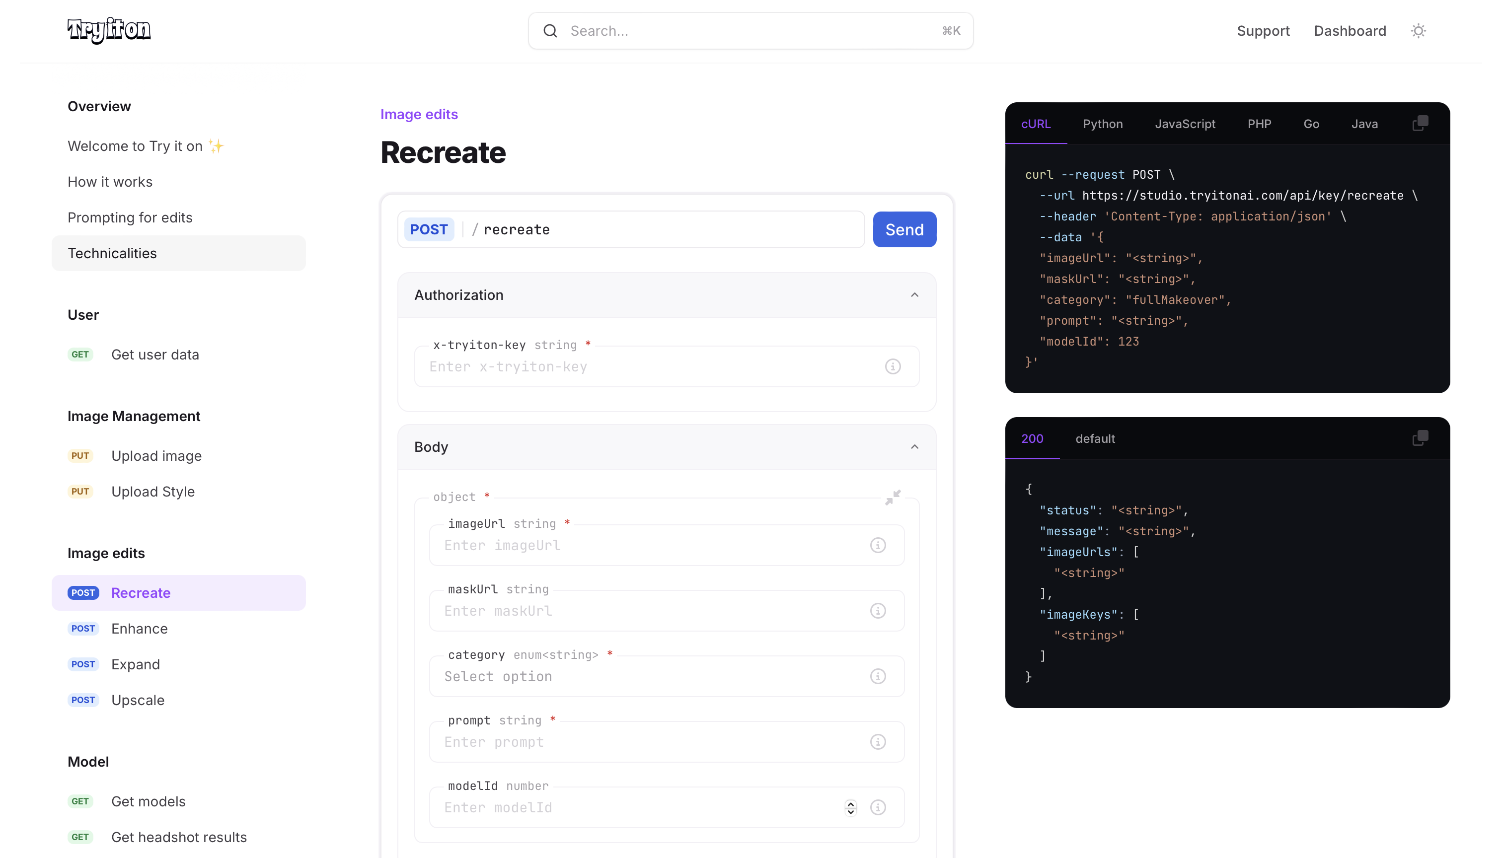The image size is (1502, 858).
Task: Send the POST recreate request
Action: click(x=904, y=229)
